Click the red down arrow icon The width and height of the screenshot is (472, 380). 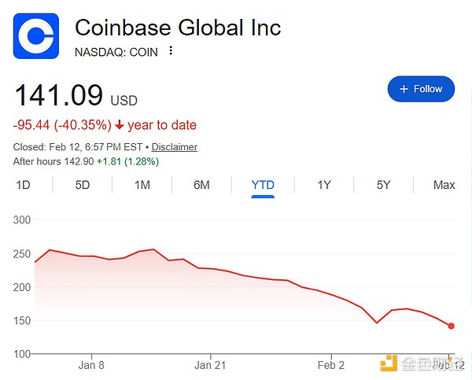click(x=119, y=125)
